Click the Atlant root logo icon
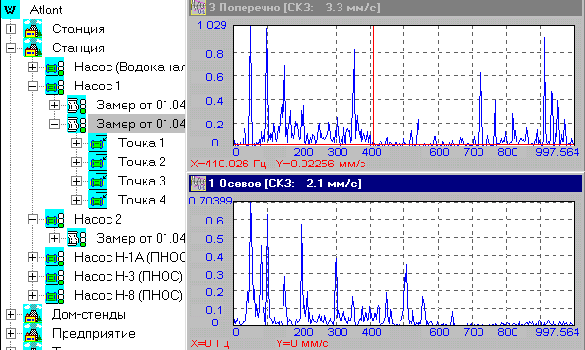 click(10, 10)
